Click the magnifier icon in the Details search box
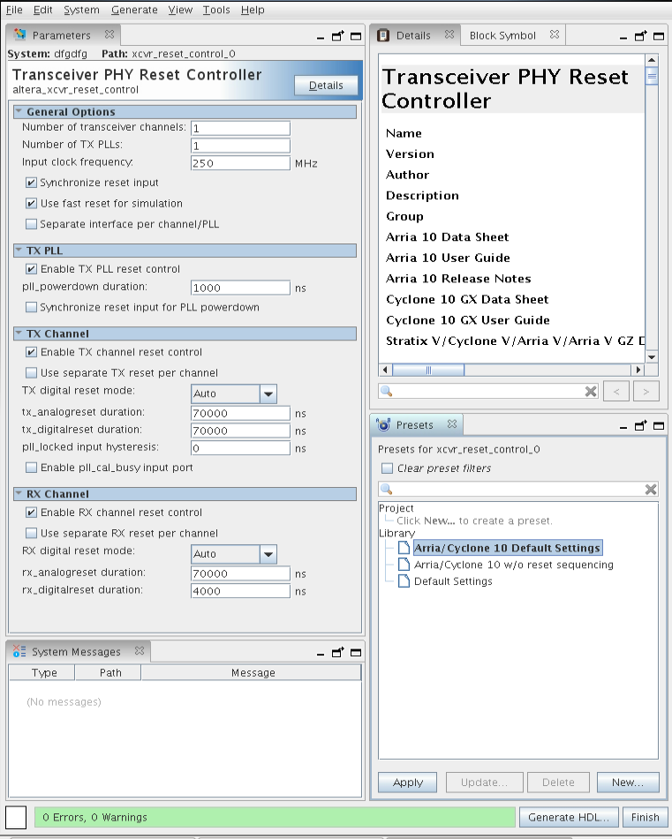672x839 pixels. tap(386, 391)
